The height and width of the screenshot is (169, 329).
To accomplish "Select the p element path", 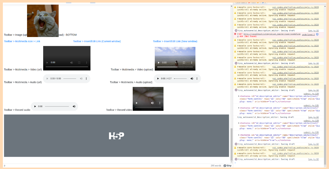I will coord(5,166).
